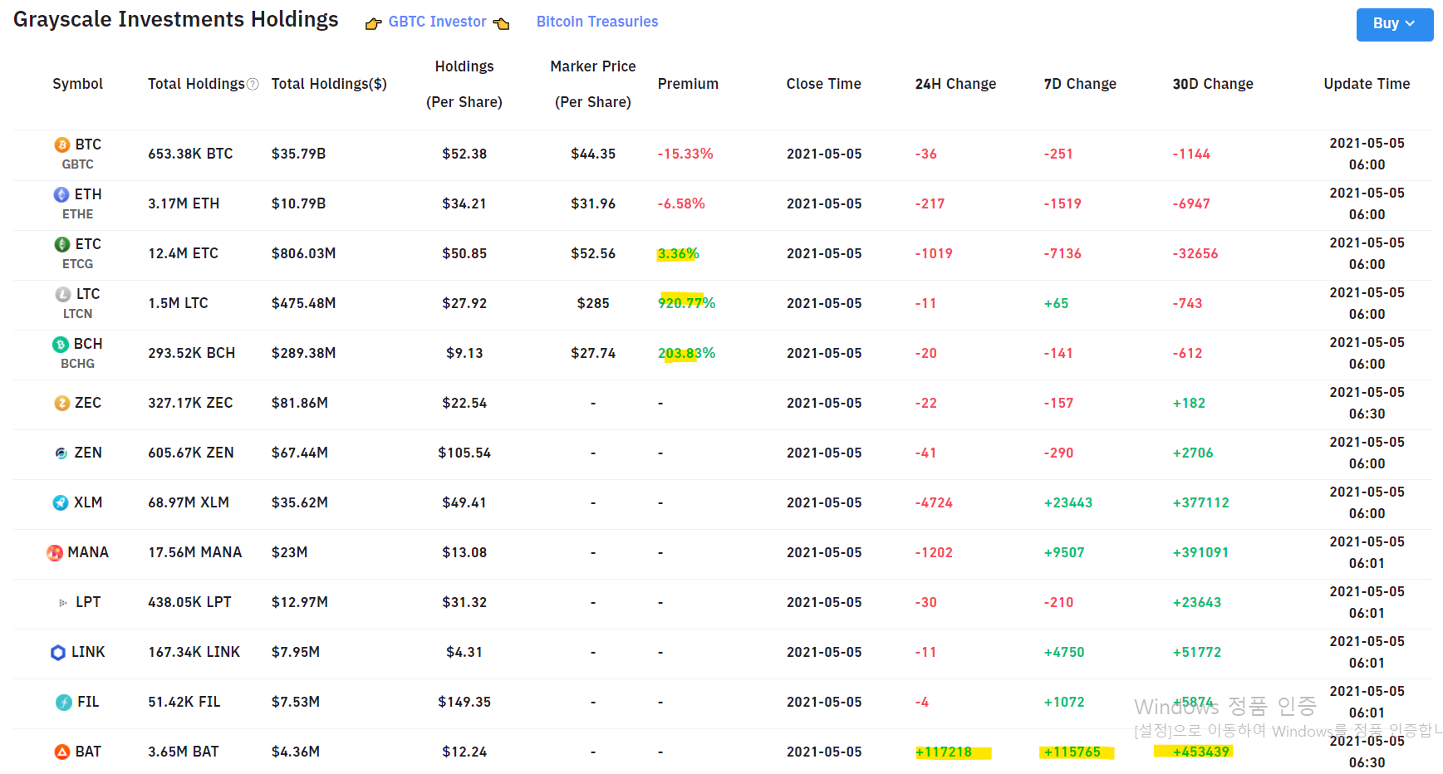Sort by Total Holdings($) column header
1443x774 pixels.
tap(329, 84)
